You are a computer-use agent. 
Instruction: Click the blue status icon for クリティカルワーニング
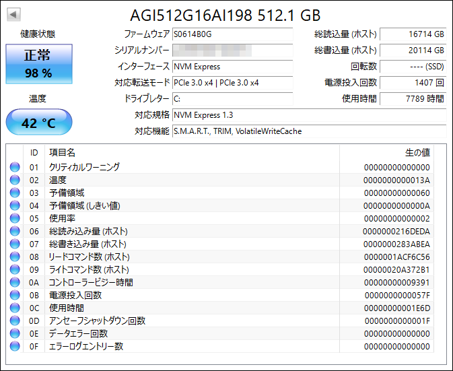pos(15,167)
